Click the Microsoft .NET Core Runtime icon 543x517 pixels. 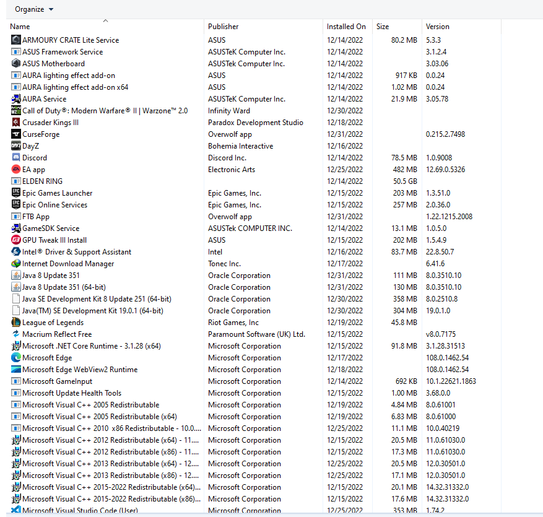click(16, 346)
